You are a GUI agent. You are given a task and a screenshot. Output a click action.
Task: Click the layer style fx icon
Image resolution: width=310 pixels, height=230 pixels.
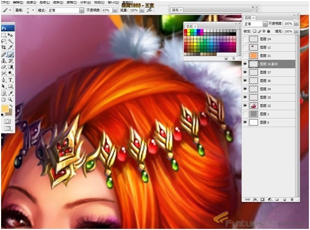(x=255, y=199)
